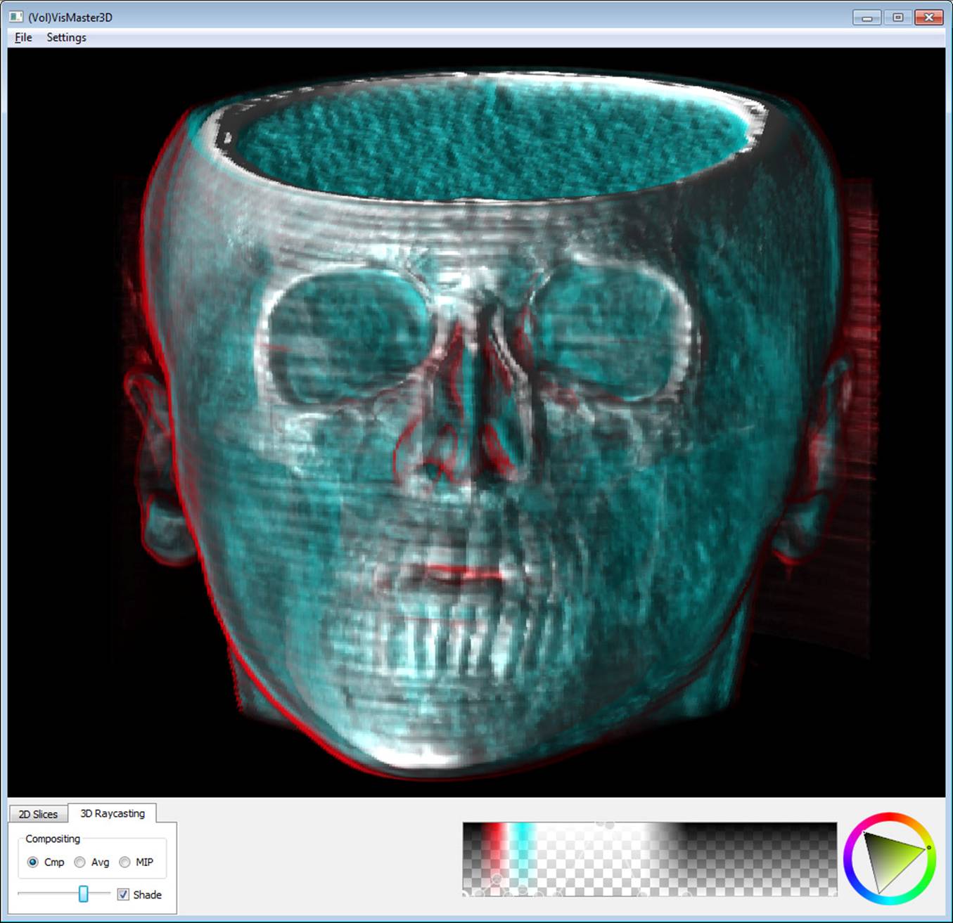The width and height of the screenshot is (953, 923).
Task: Switch to the 2D Slices tab
Action: [x=38, y=813]
